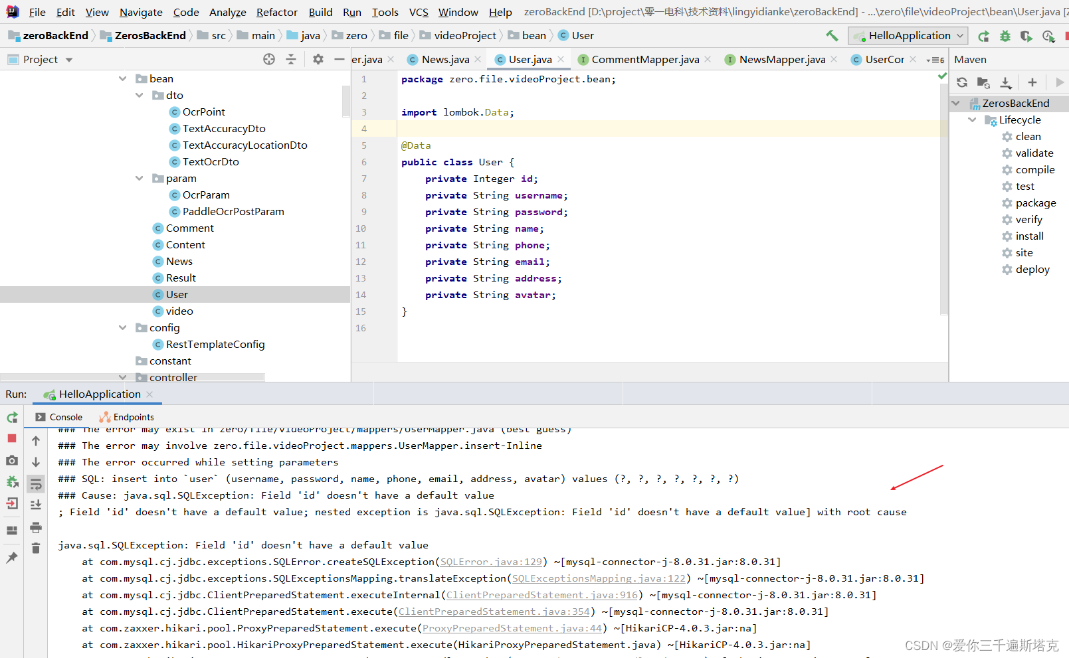Pin the Run tool window tab
Image resolution: width=1069 pixels, height=658 pixels.
pos(11,557)
